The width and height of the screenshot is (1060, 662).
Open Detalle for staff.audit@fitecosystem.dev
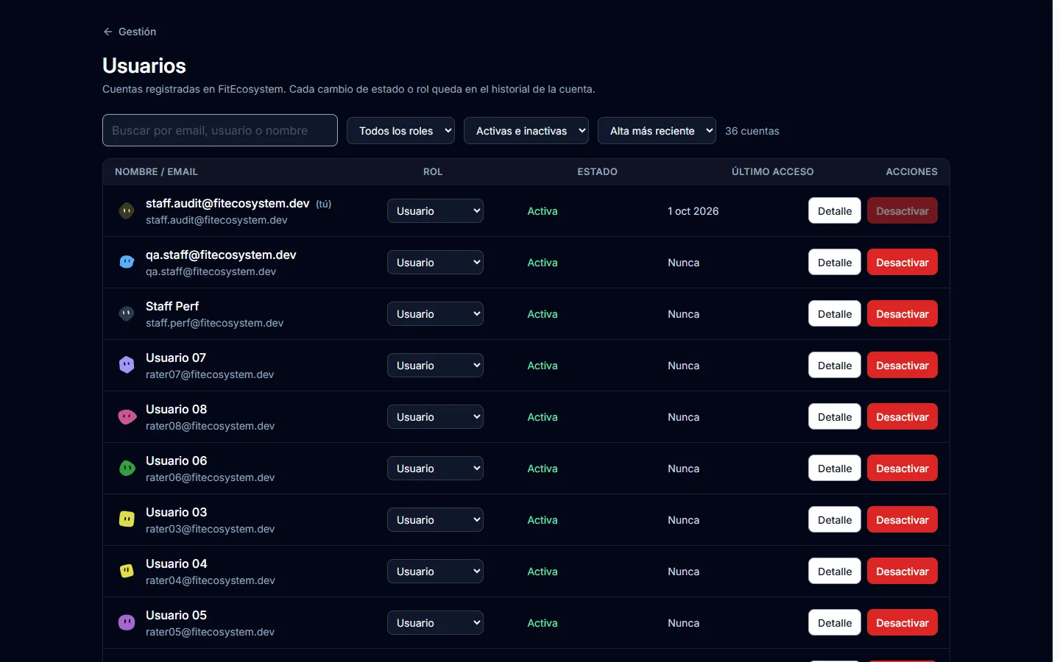835,211
